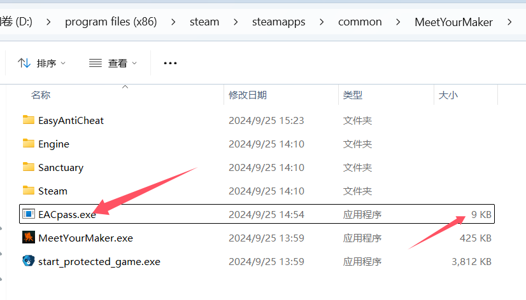Sort by the 名称 column header
Viewport: 526px width, 300px height.
[x=41, y=95]
